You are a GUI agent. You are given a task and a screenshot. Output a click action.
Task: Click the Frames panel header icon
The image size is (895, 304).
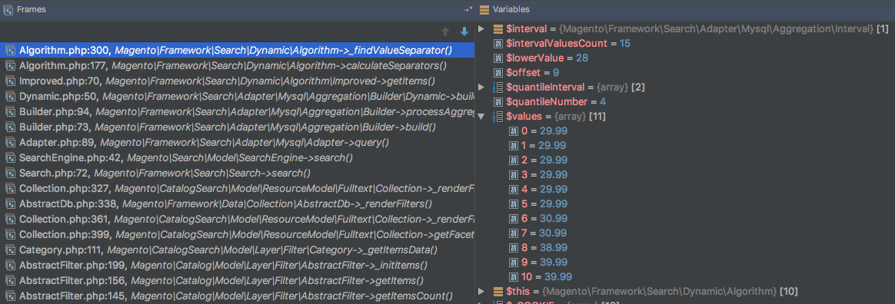click(x=8, y=9)
